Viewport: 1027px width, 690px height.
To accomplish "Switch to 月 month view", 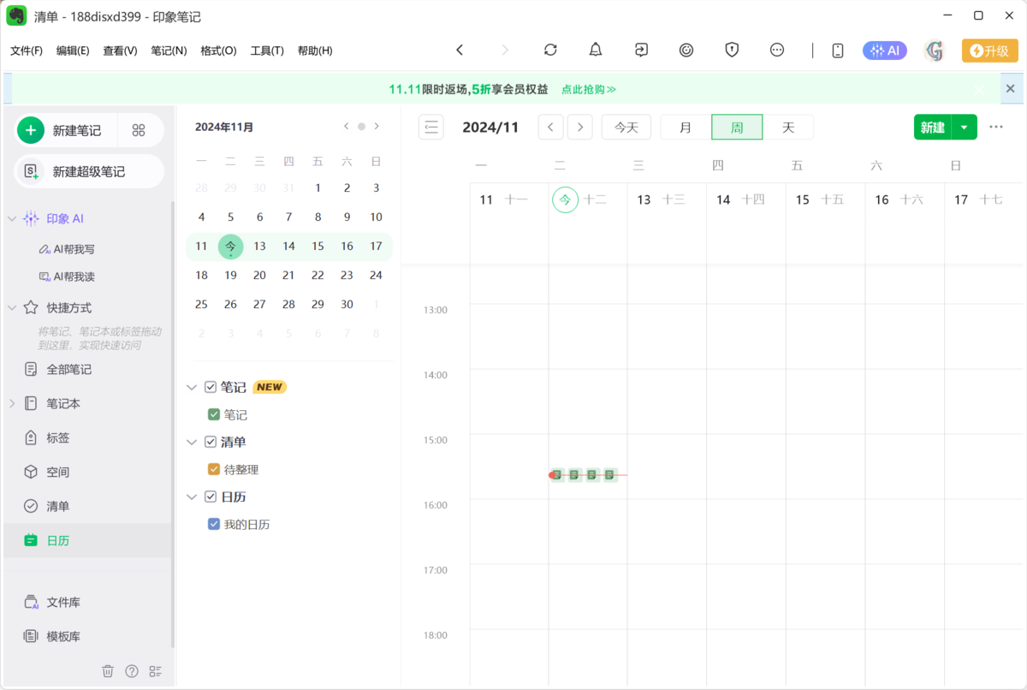I will (686, 128).
